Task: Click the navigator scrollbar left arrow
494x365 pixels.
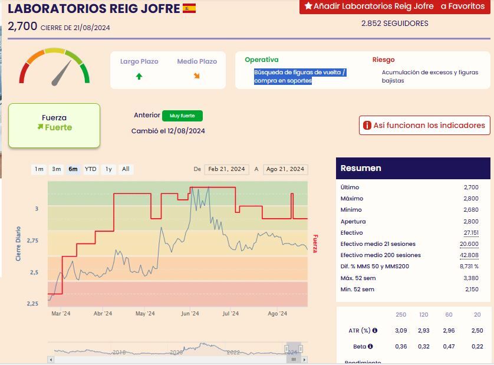Action: tap(51, 359)
